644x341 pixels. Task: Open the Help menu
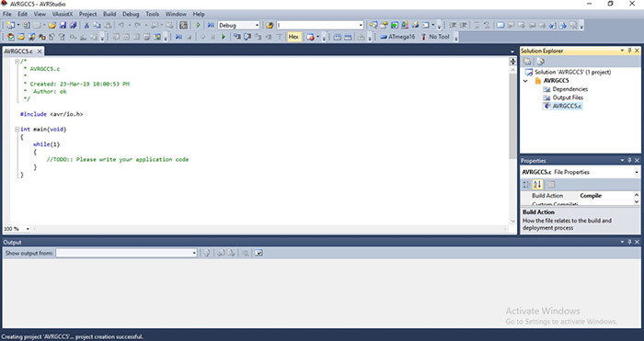(x=199, y=14)
